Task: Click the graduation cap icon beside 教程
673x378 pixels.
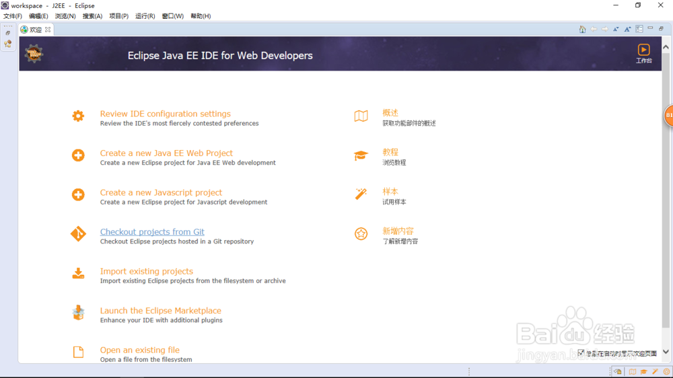Action: pos(361,155)
